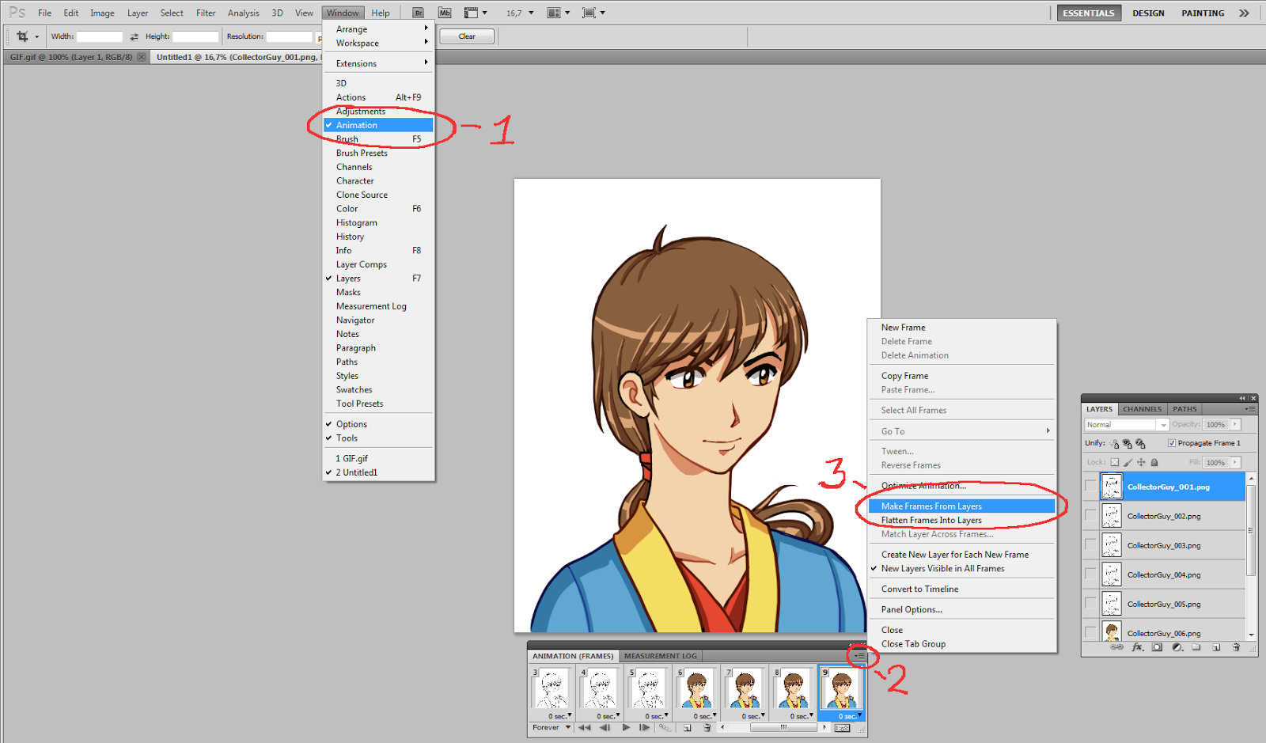Add a layer style fx icon
The image size is (1266, 743).
[x=1137, y=647]
